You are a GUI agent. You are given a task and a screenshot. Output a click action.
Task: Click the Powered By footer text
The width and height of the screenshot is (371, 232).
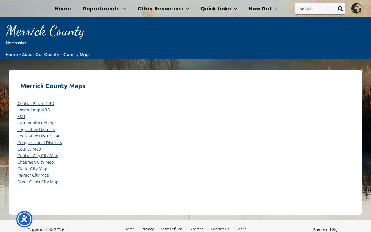point(325,229)
